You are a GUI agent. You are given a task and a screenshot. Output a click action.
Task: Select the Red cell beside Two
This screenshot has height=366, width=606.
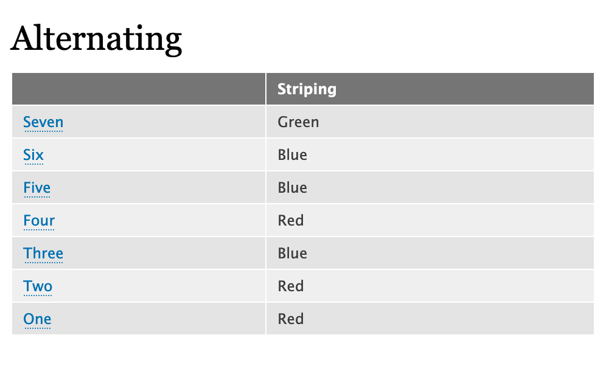[290, 286]
